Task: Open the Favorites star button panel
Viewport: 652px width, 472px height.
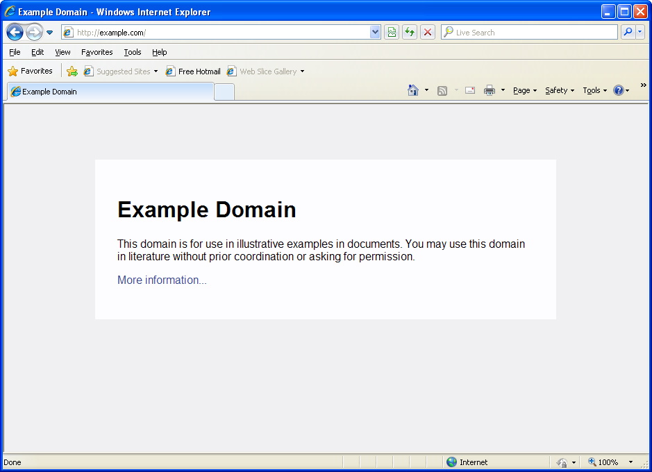Action: [30, 71]
